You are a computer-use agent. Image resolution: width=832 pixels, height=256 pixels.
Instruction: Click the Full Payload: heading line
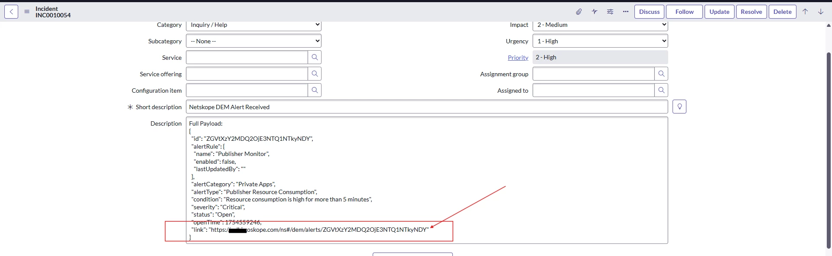(206, 123)
